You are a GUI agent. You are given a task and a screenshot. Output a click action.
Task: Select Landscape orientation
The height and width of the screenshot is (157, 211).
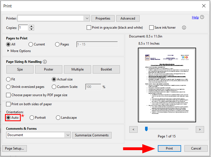click(x=58, y=118)
